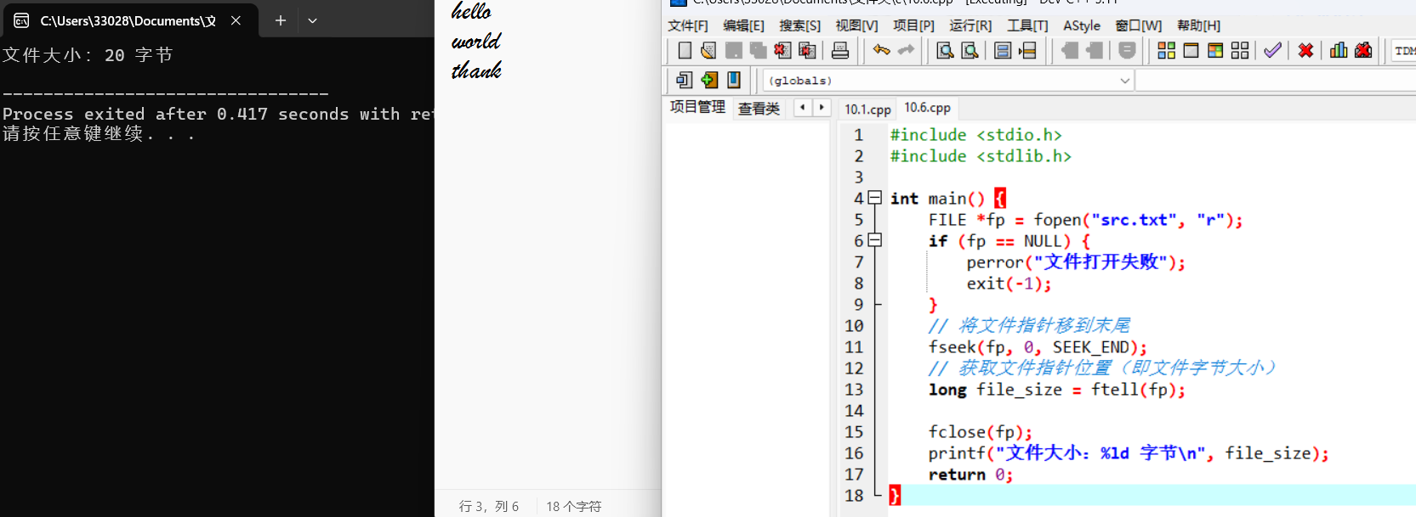Click the green plus Toggle Bookmark icon
This screenshot has width=1416, height=517.
(709, 80)
